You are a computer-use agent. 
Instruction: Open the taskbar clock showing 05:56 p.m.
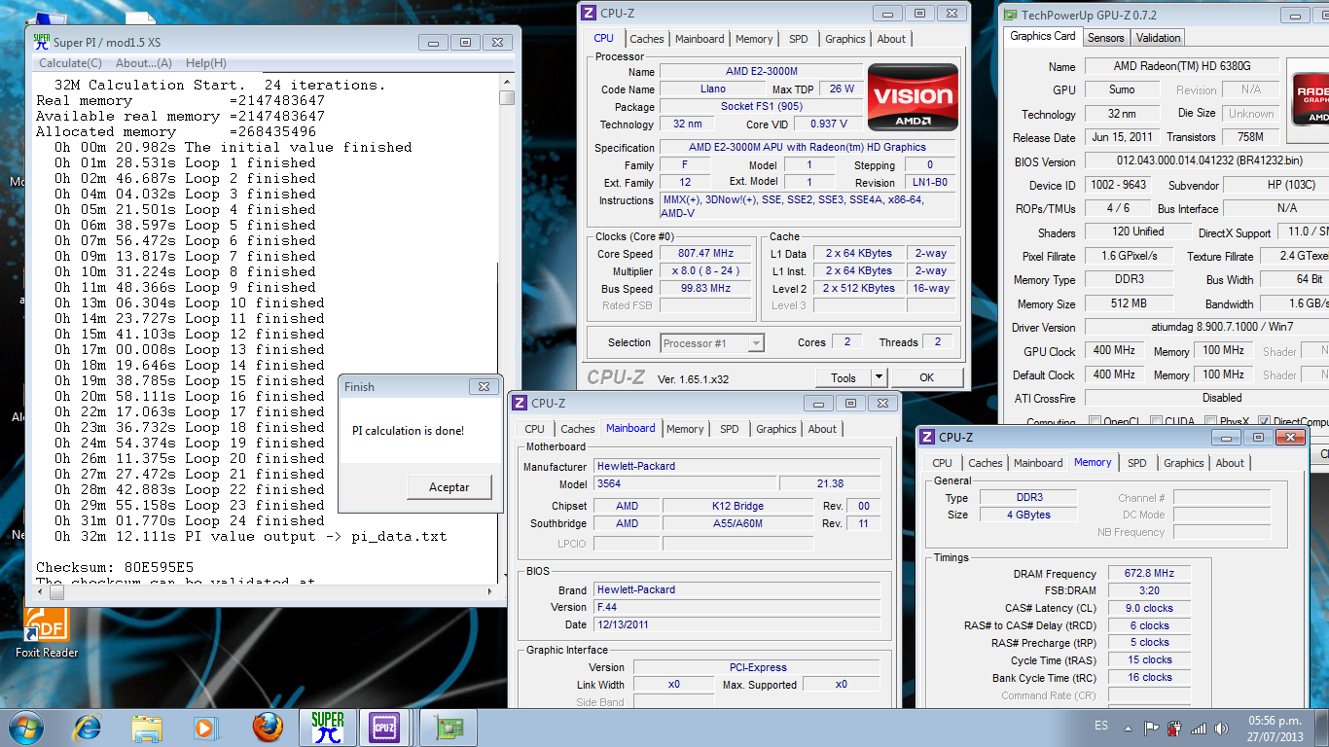(1275, 721)
